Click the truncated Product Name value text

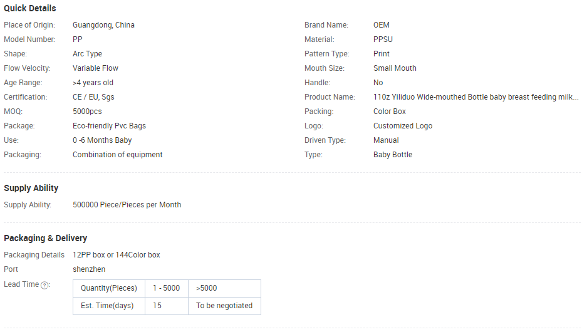475,97
